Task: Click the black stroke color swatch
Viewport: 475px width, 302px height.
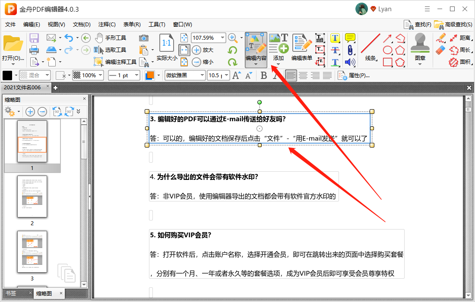Action: [7, 75]
